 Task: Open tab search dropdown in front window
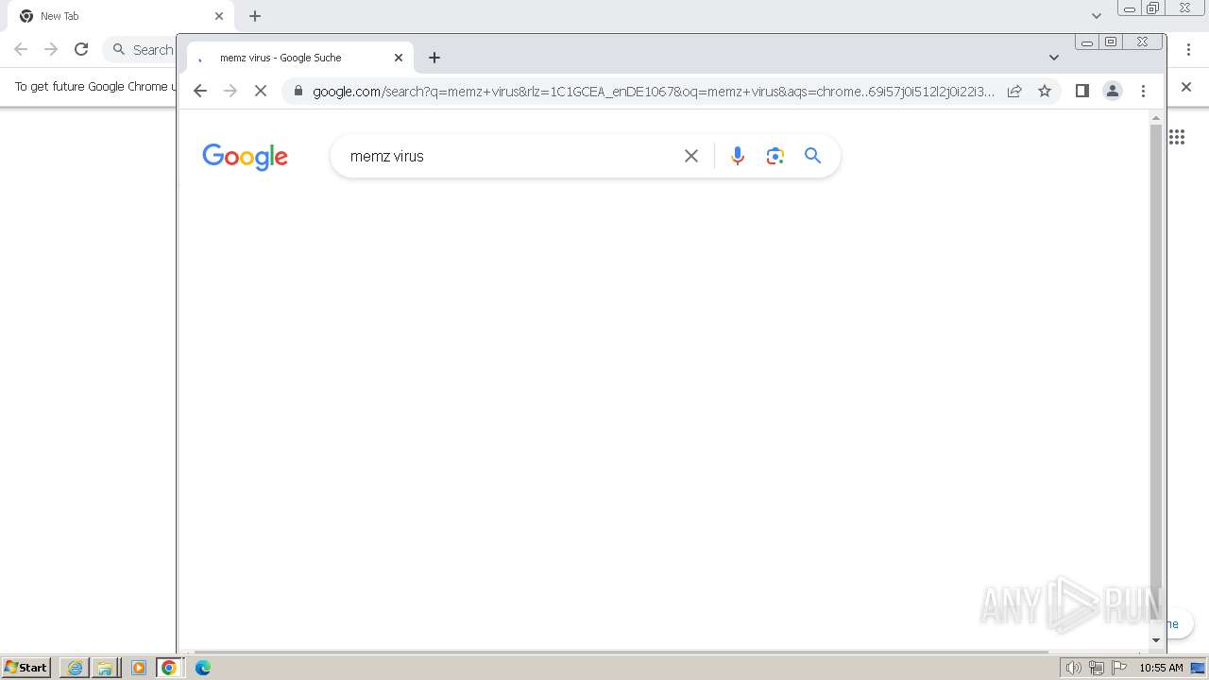point(1054,58)
